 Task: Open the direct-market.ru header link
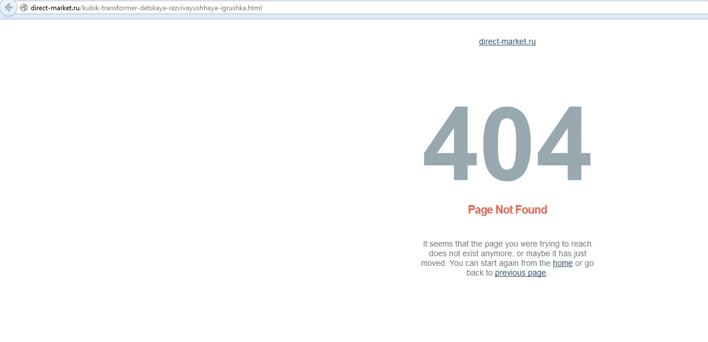[x=507, y=41]
